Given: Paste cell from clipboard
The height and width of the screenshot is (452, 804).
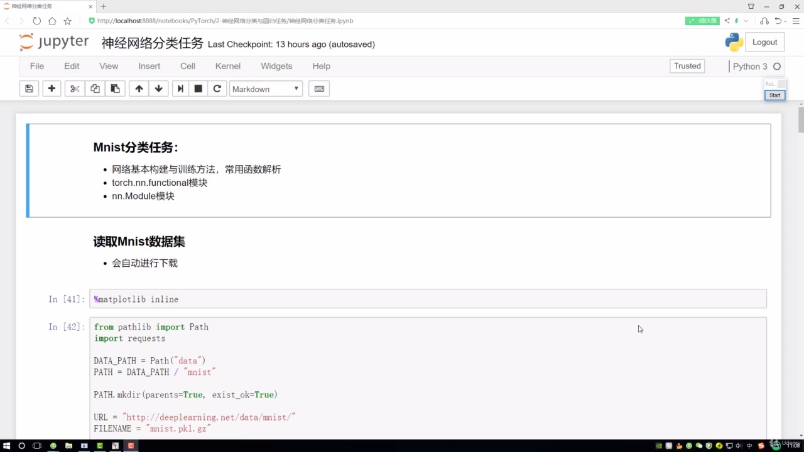Looking at the screenshot, I should (115, 89).
